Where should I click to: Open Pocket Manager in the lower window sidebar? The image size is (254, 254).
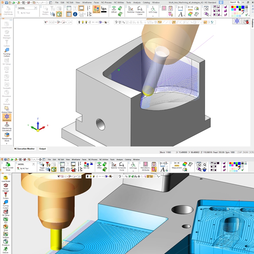click(x=6, y=188)
